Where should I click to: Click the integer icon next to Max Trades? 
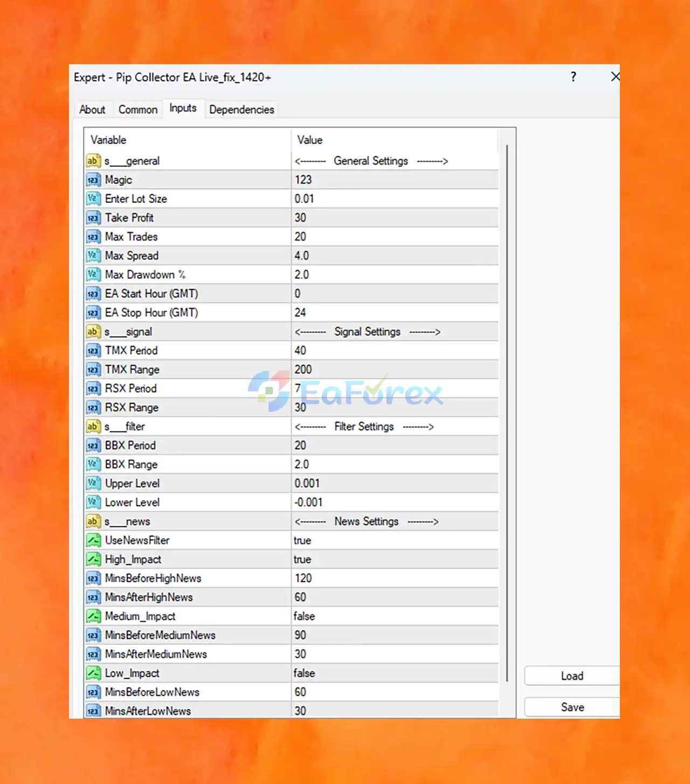(93, 237)
